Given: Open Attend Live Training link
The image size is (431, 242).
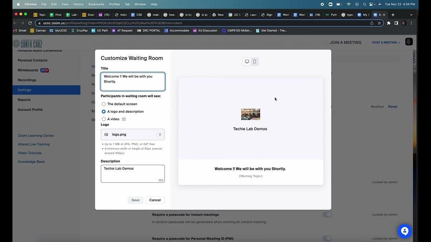Looking at the screenshot, I should [34, 145].
